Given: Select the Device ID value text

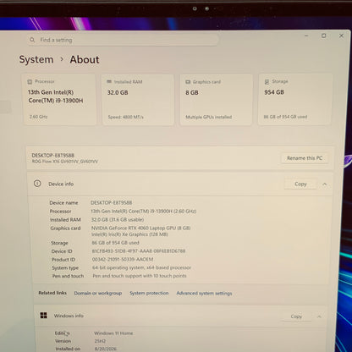Looking at the screenshot, I should point(139,250).
